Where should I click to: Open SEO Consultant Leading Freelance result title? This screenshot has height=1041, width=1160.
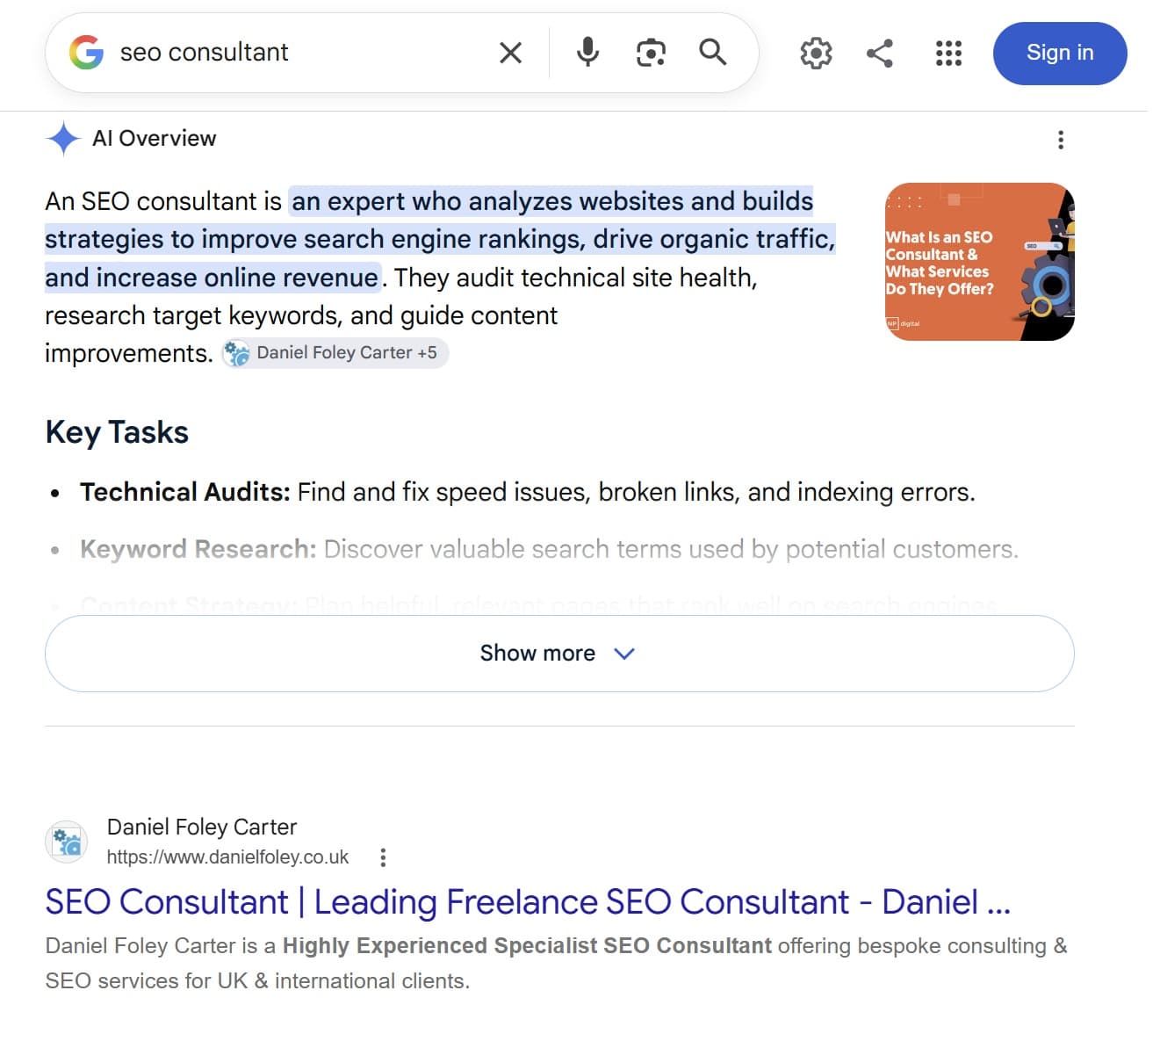[528, 902]
